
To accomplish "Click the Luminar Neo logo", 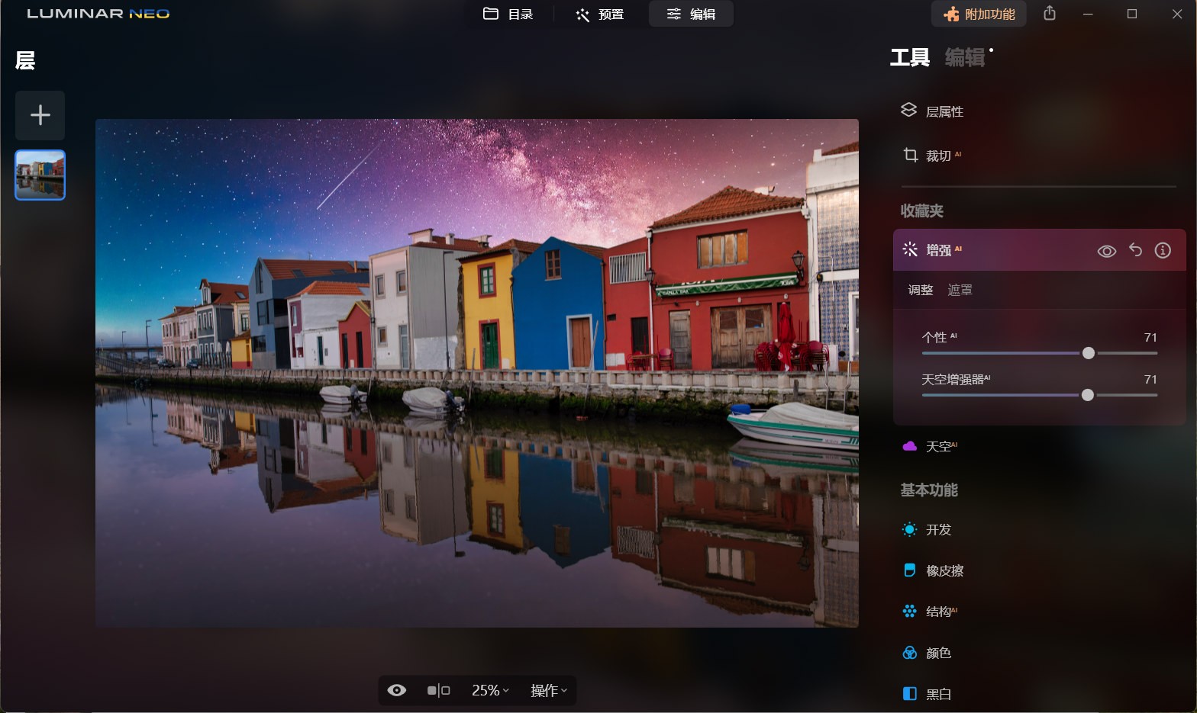I will [98, 14].
